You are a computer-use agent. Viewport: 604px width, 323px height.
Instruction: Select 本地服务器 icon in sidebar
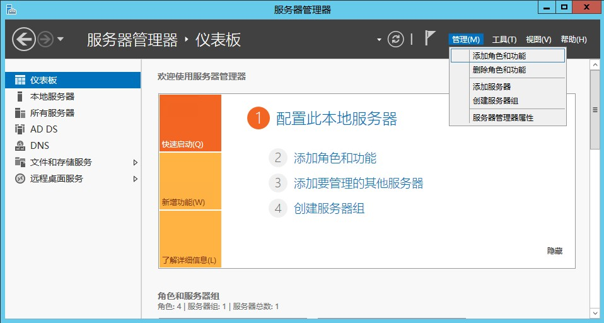coord(20,97)
